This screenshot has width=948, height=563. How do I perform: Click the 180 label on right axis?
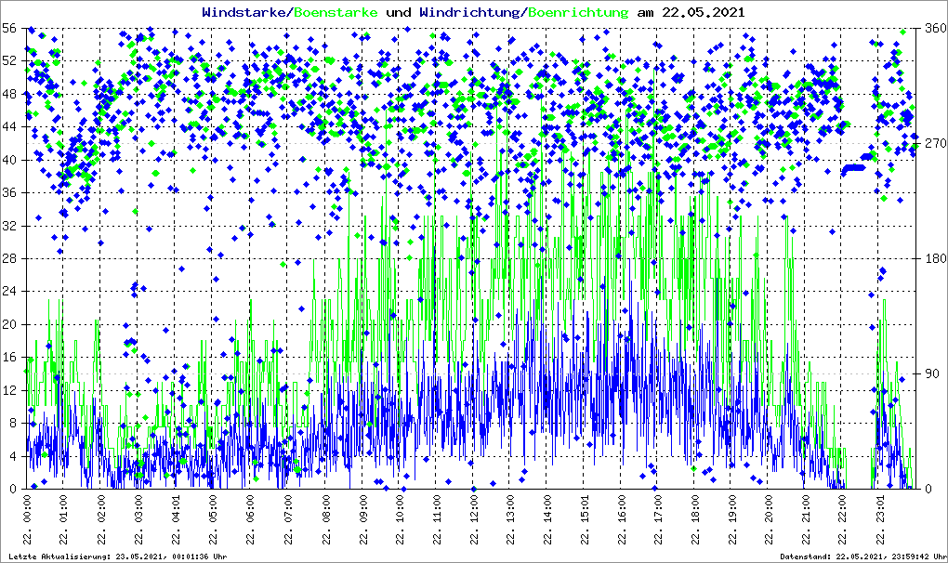coord(931,258)
